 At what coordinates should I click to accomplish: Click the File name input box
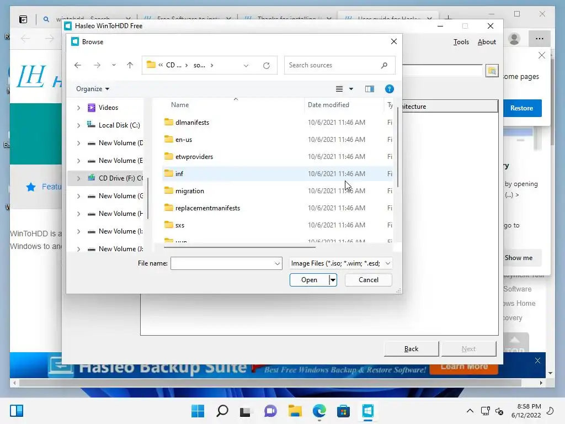[x=222, y=263]
